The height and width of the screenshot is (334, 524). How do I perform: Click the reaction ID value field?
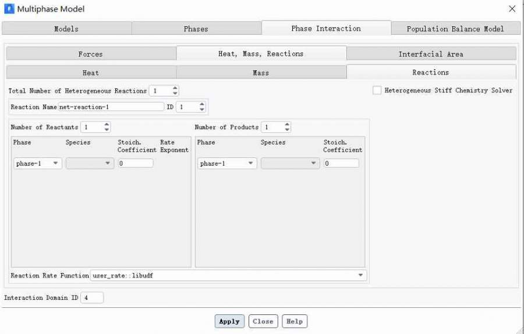[x=187, y=107]
